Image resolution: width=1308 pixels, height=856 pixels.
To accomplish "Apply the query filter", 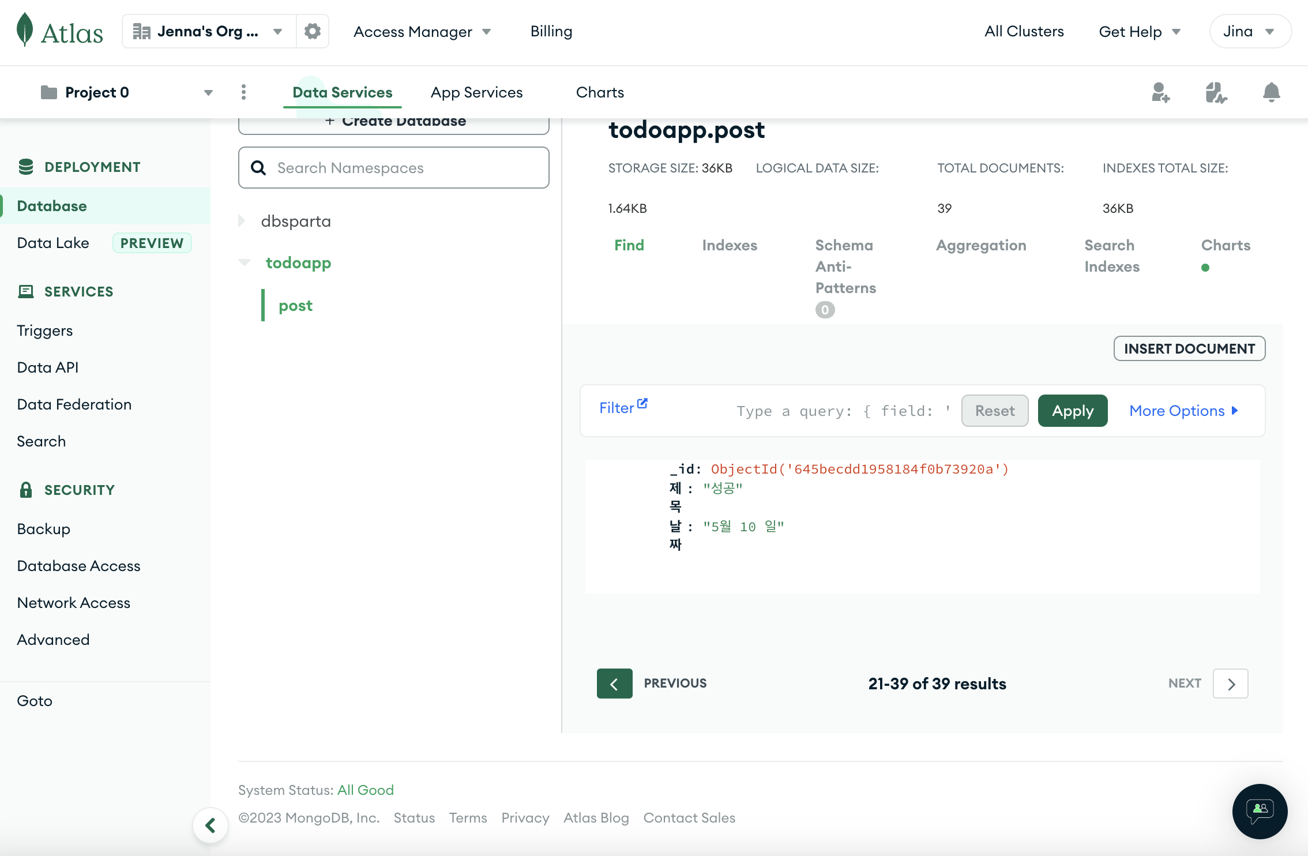I will point(1073,411).
